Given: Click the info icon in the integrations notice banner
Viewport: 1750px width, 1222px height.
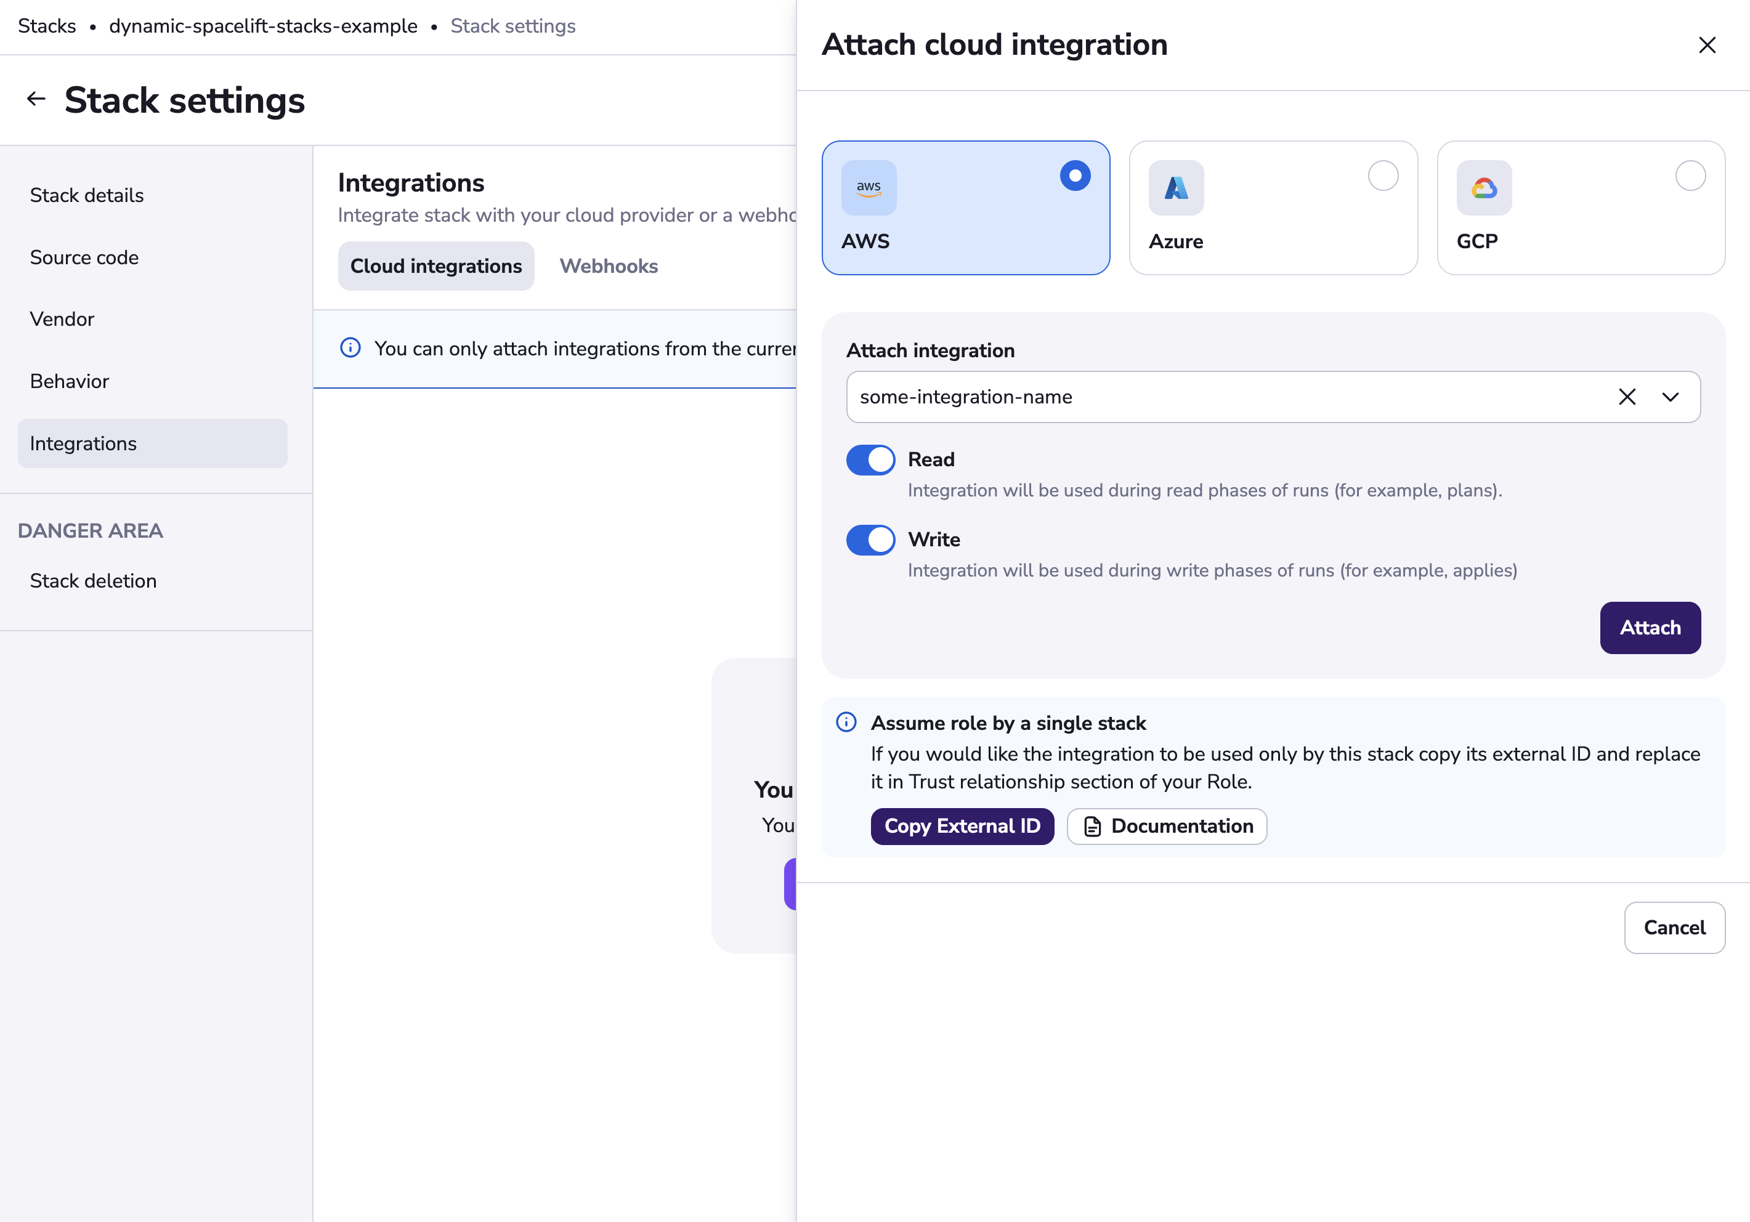Looking at the screenshot, I should pyautogui.click(x=350, y=349).
